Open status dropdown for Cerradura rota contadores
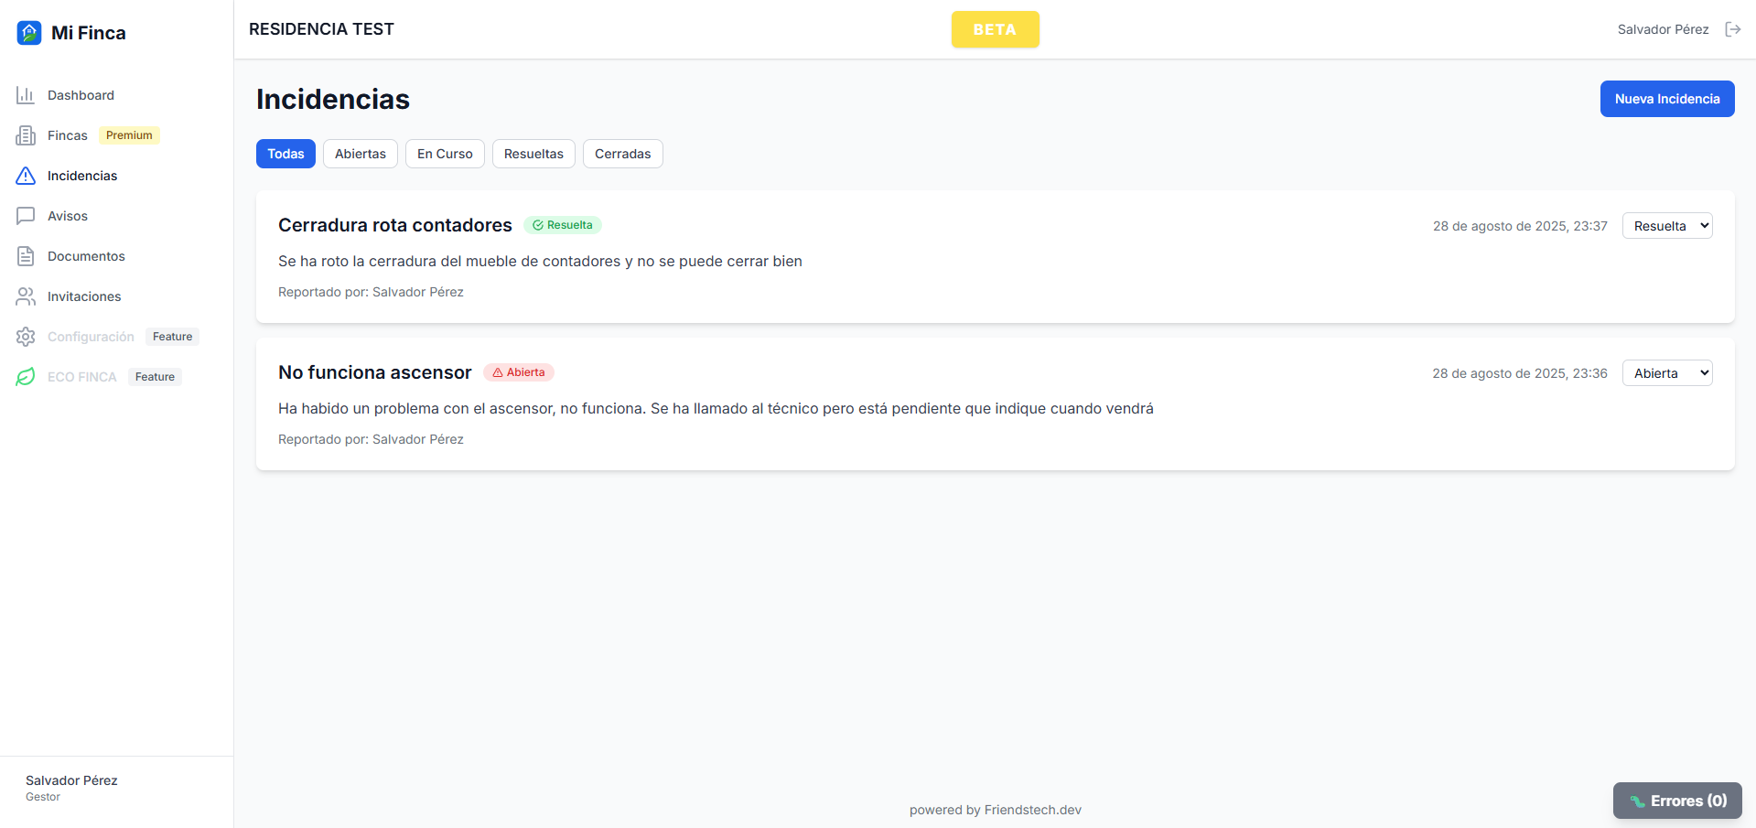The width and height of the screenshot is (1756, 828). point(1666,226)
